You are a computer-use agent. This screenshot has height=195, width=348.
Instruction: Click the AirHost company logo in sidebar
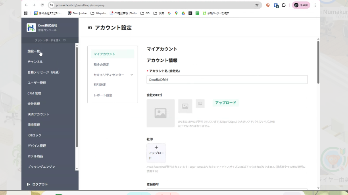31,28
